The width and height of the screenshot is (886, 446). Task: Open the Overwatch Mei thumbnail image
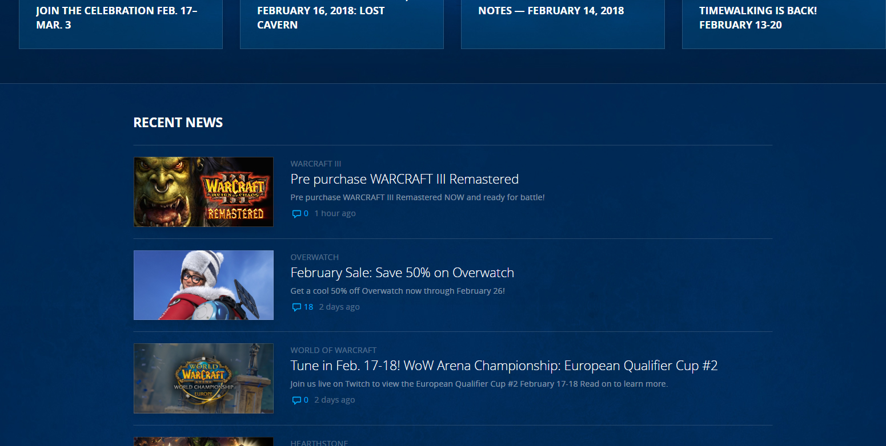tap(203, 285)
